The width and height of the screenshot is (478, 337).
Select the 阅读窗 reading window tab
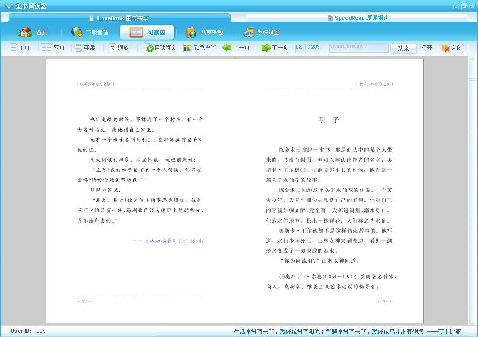click(147, 32)
